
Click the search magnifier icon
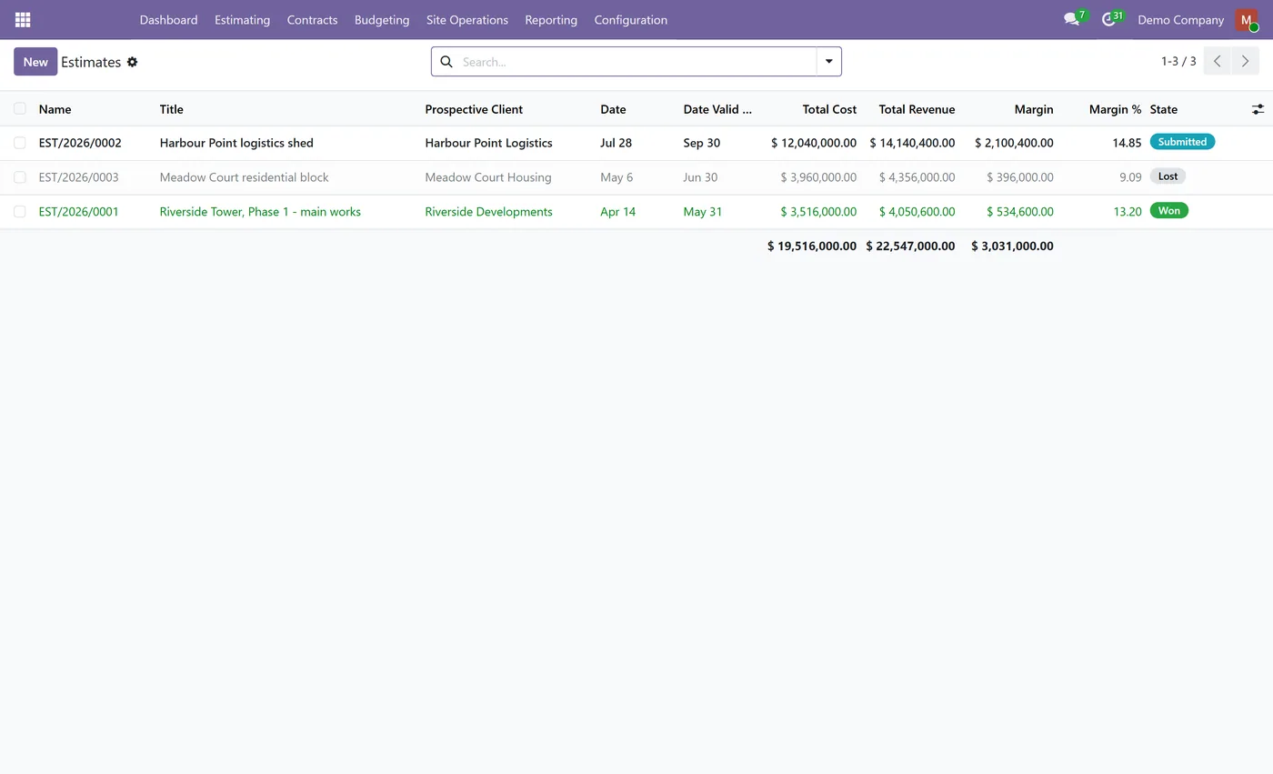point(446,62)
